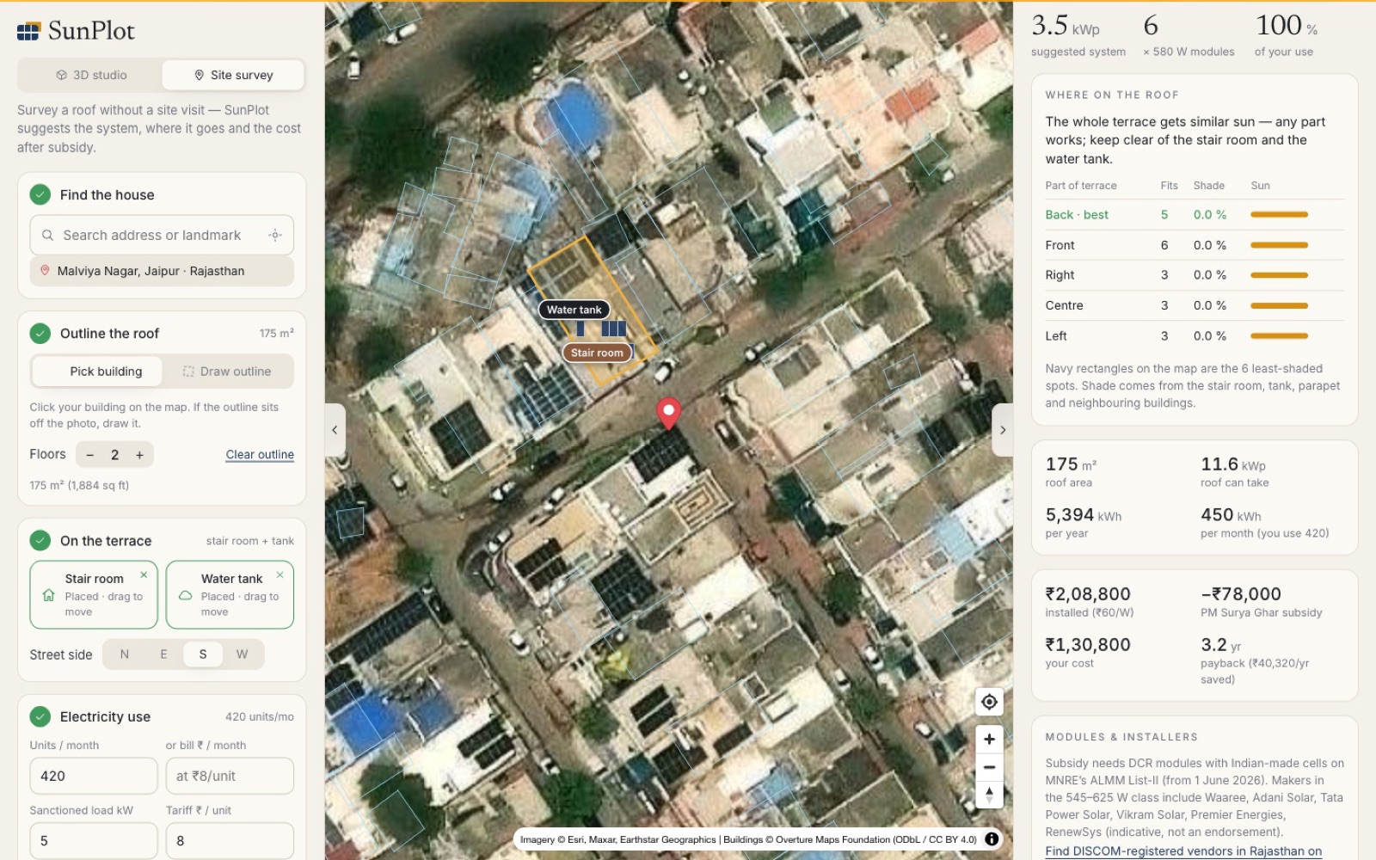The image size is (1376, 860).
Task: Open the map attribution info icon
Action: pyautogui.click(x=992, y=839)
